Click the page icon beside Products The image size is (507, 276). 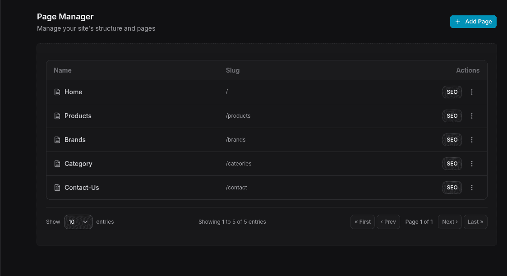click(57, 116)
